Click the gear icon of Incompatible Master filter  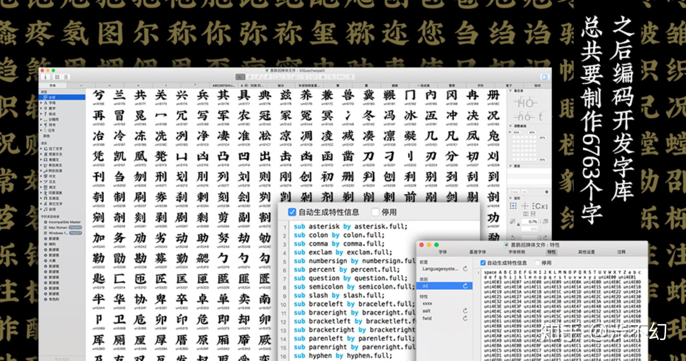coord(46,222)
